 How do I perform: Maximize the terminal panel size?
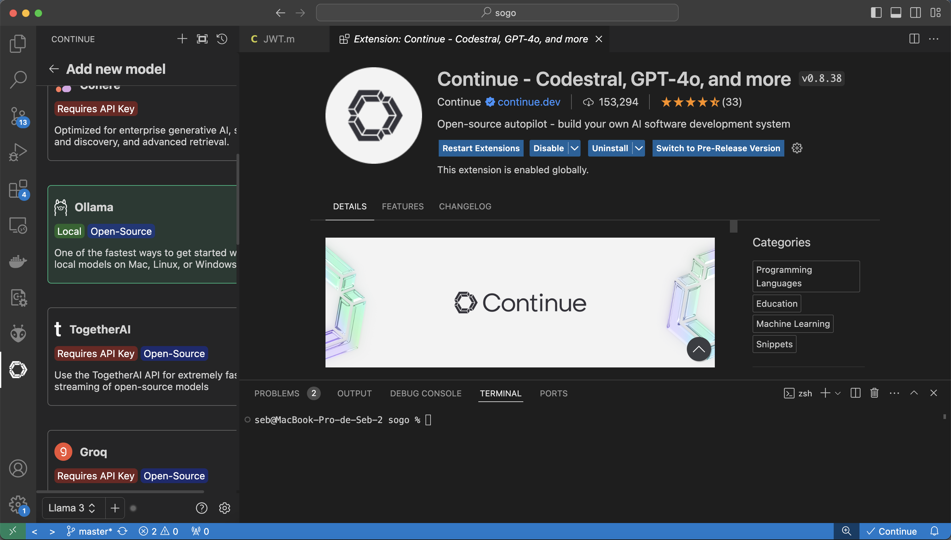point(914,393)
